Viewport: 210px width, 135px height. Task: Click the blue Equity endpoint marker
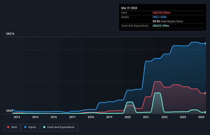206,43
